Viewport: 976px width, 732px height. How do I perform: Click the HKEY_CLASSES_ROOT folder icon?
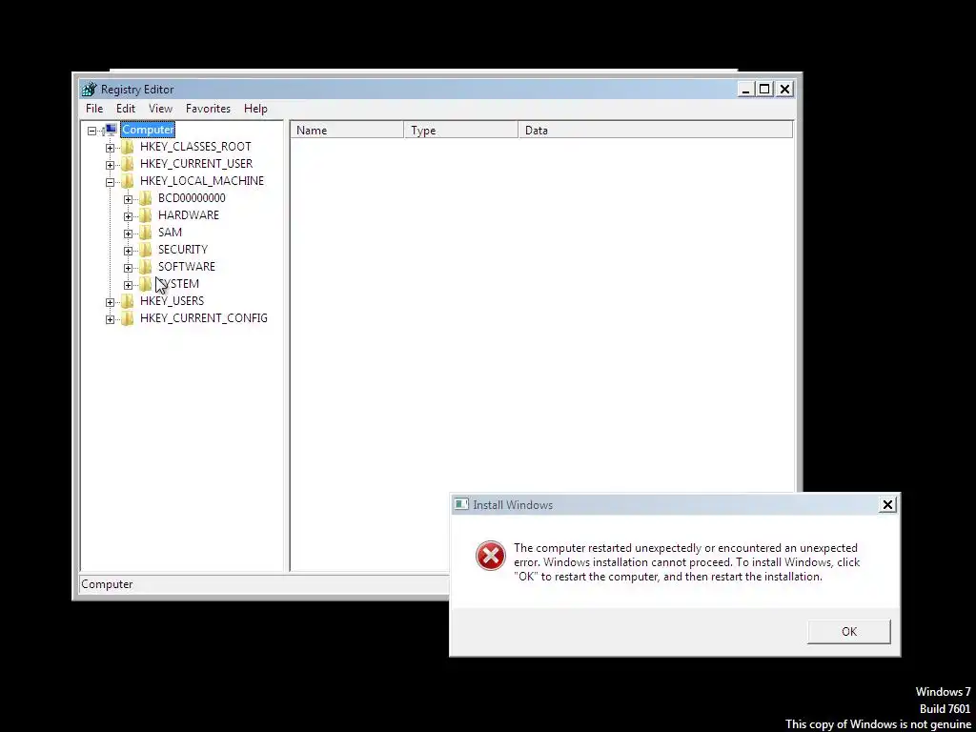128,147
